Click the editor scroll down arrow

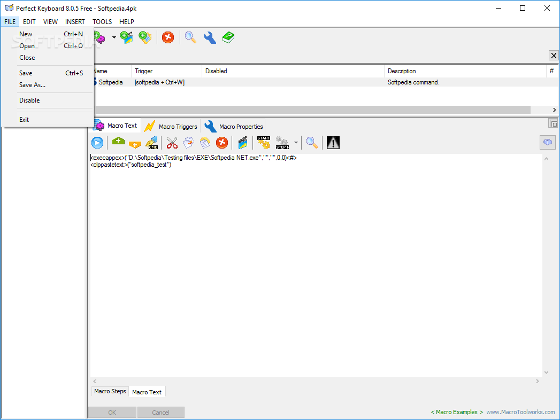coord(547,372)
